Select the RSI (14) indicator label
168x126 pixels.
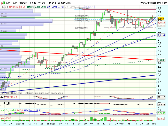pos(5,103)
